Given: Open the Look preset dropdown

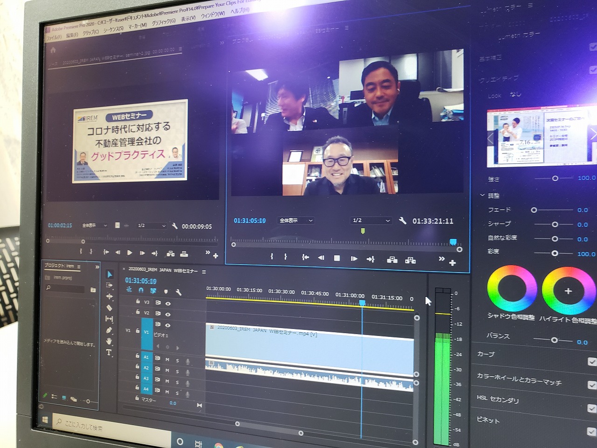Looking at the screenshot, I should click(x=515, y=94).
